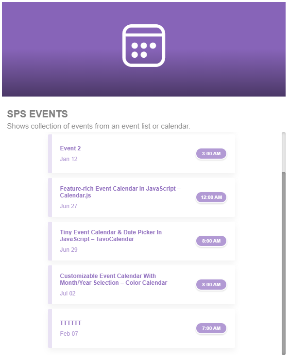Click the purple header banner image
Viewport: 289px width, 359px height.
point(144,49)
